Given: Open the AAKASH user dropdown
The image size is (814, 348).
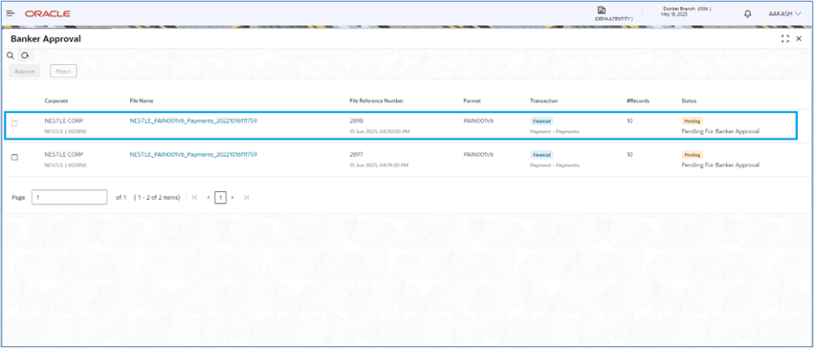Looking at the screenshot, I should (784, 14).
